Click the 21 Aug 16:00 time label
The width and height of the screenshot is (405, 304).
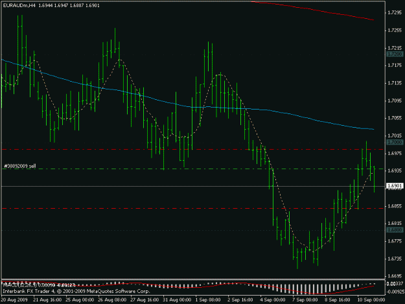coord(47,300)
